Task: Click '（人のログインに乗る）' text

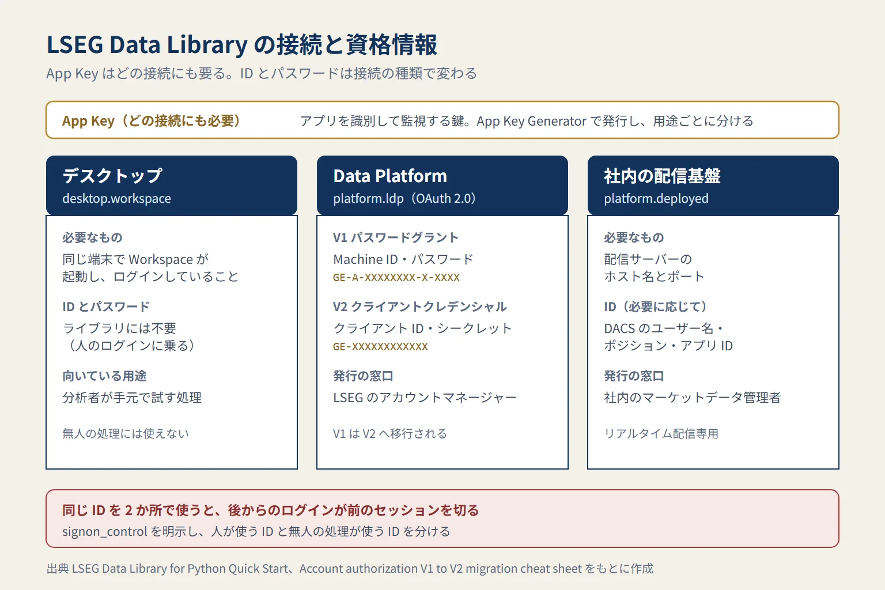Action: [x=131, y=346]
